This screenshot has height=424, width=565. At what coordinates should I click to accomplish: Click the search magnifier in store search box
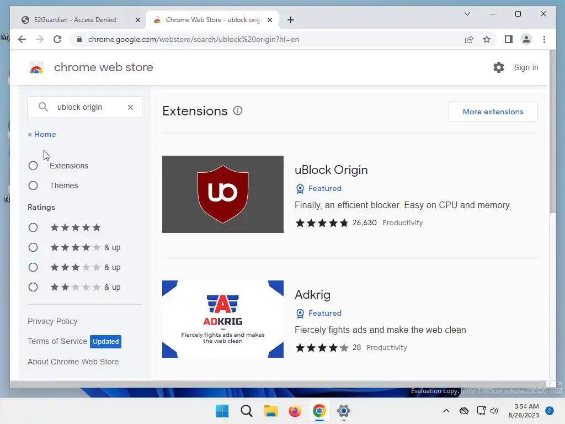pyautogui.click(x=43, y=107)
